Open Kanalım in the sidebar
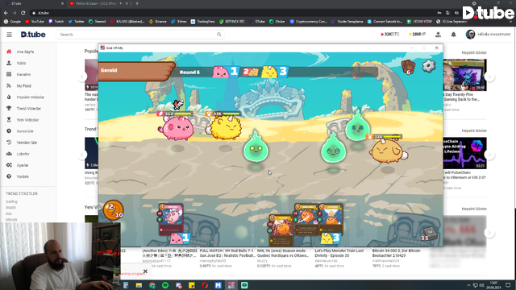516x290 pixels. pos(23,75)
